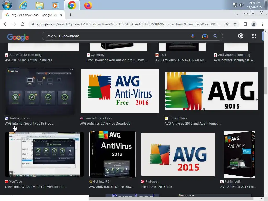Click the magnifier search button

tap(215, 36)
